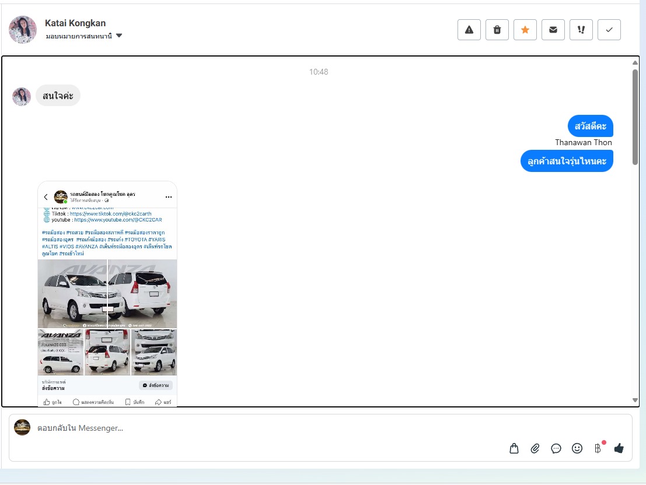The image size is (646, 485).
Task: Open the shared Avanza post screenshot
Action: point(107,294)
